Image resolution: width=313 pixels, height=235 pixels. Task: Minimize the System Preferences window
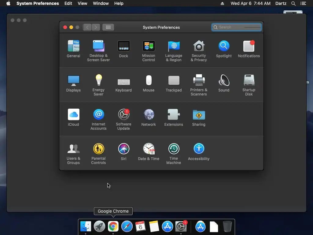(71, 27)
